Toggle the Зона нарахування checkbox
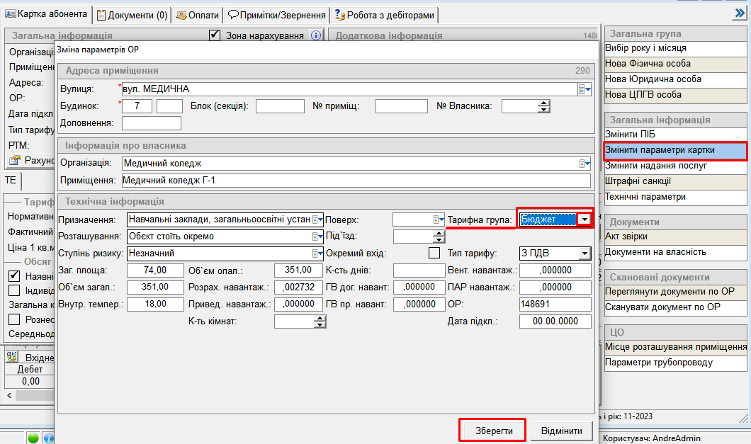 coord(215,35)
